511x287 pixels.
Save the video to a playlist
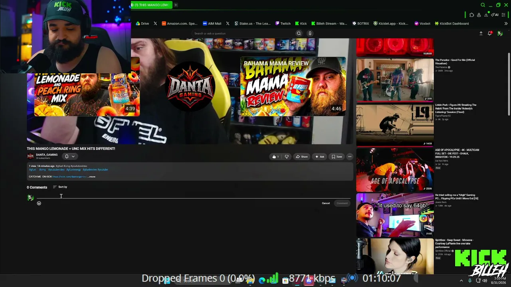337,157
